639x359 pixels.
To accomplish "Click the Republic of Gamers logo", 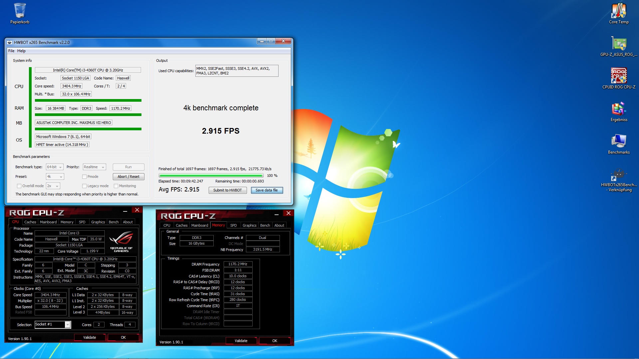I will (121, 242).
